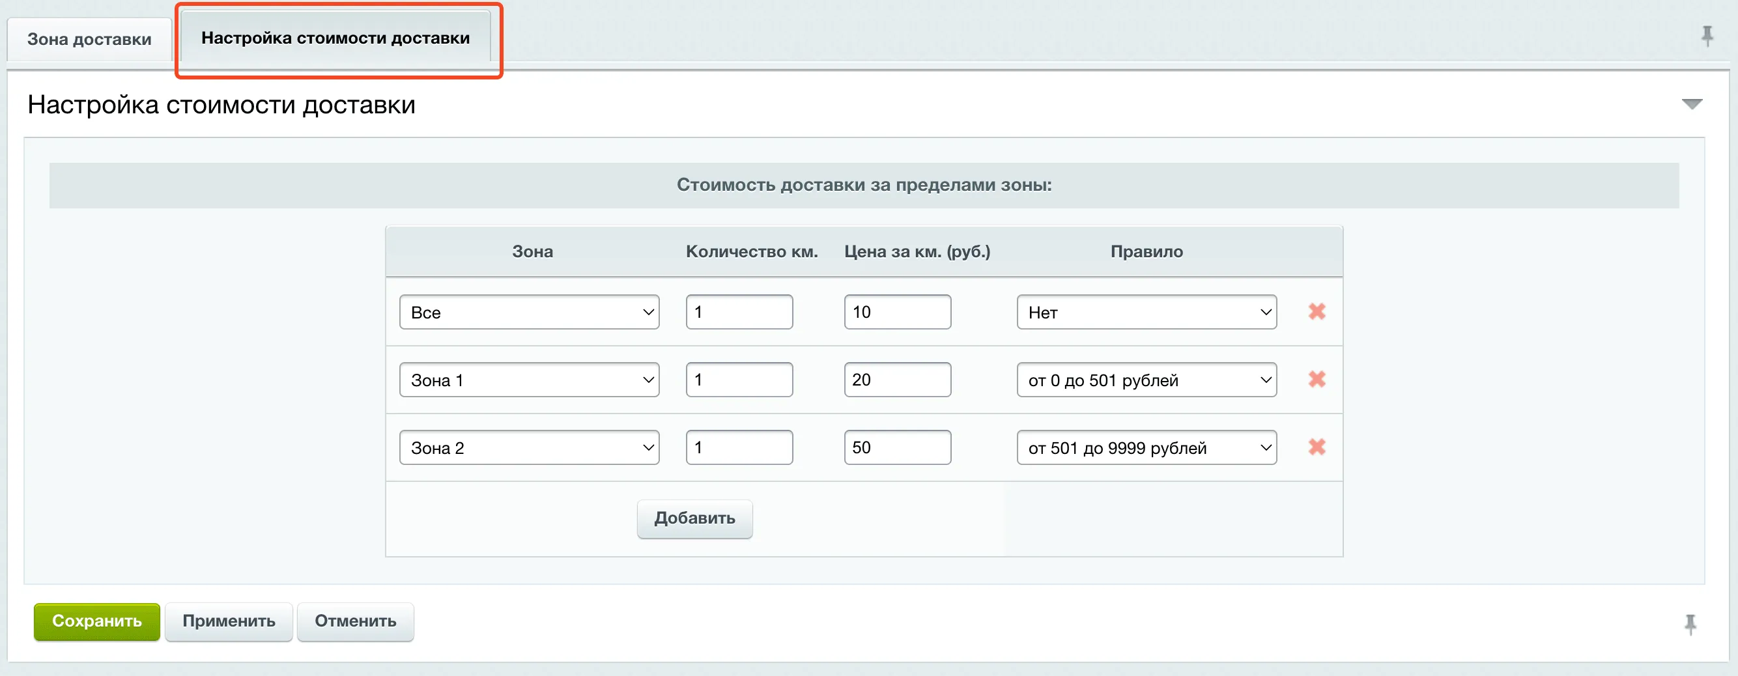
Task: Click the 'Добавить' button
Action: (694, 518)
